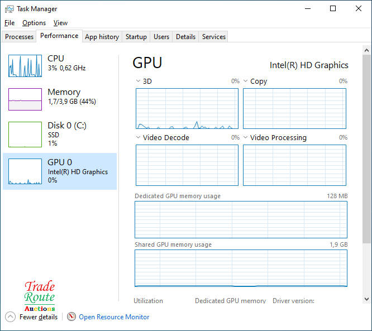372x331 pixels.
Task: Switch to the App history tab
Action: click(102, 37)
